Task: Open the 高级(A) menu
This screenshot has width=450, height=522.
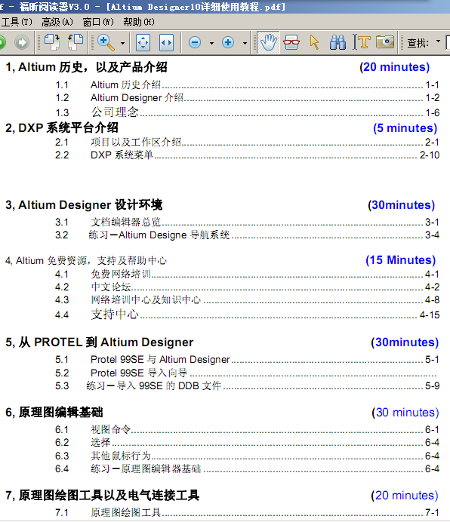Action: (x=57, y=22)
